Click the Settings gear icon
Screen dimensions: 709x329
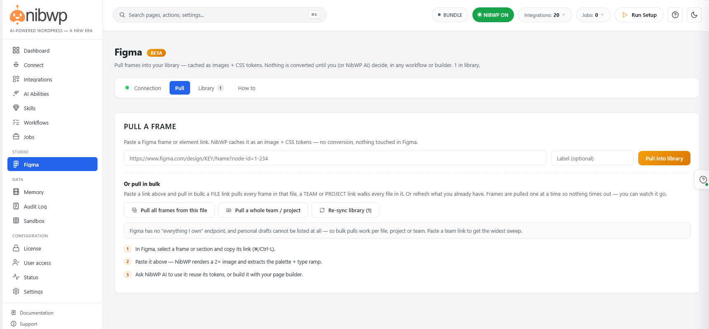pos(16,291)
